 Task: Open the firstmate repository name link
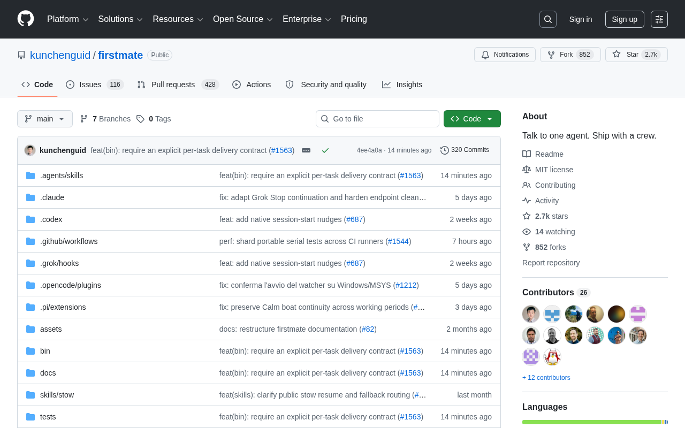click(x=120, y=55)
